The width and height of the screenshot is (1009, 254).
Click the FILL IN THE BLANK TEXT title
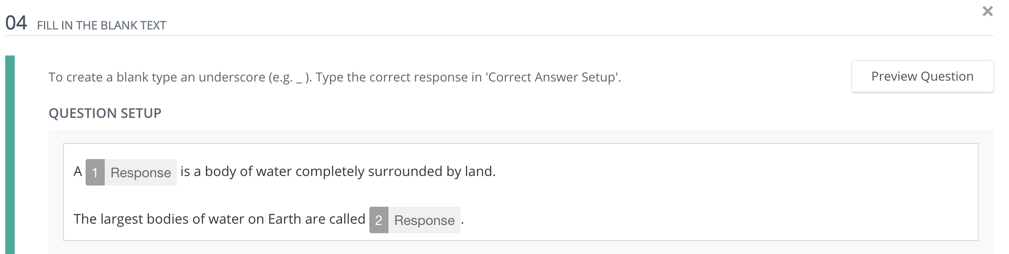click(x=101, y=26)
